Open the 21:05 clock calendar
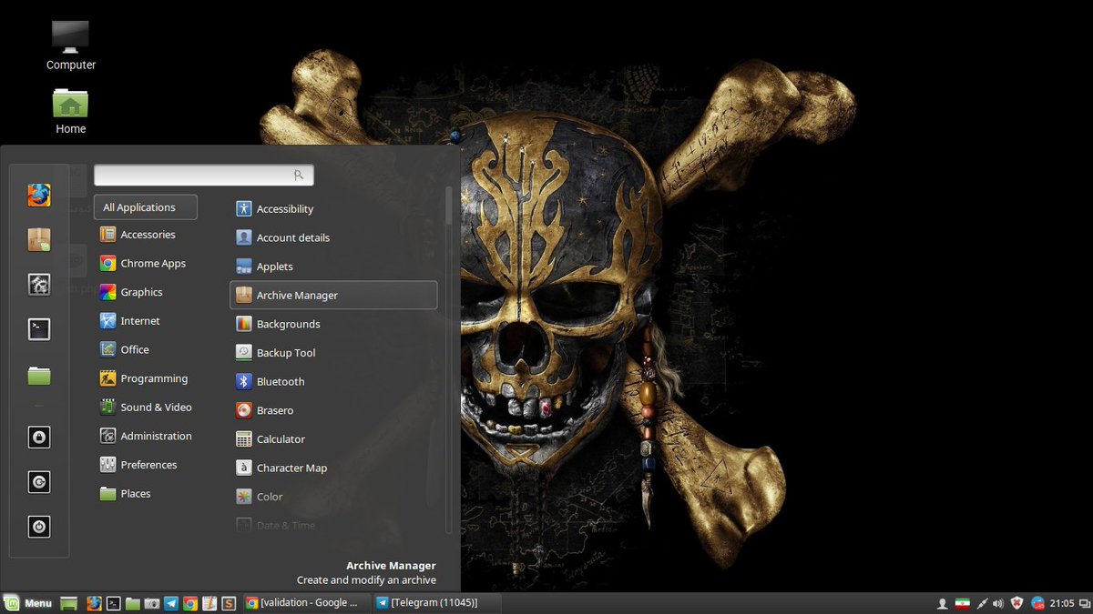The height and width of the screenshot is (614, 1093). 1061,604
